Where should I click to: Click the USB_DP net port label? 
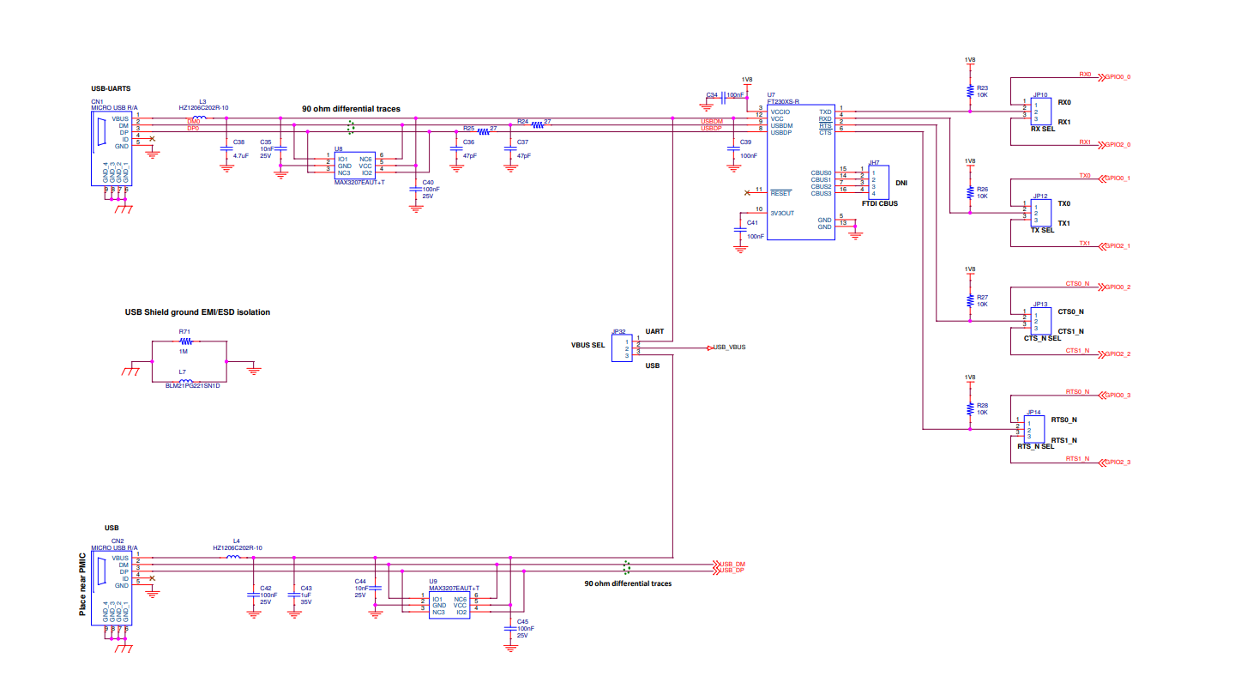pyautogui.click(x=729, y=571)
